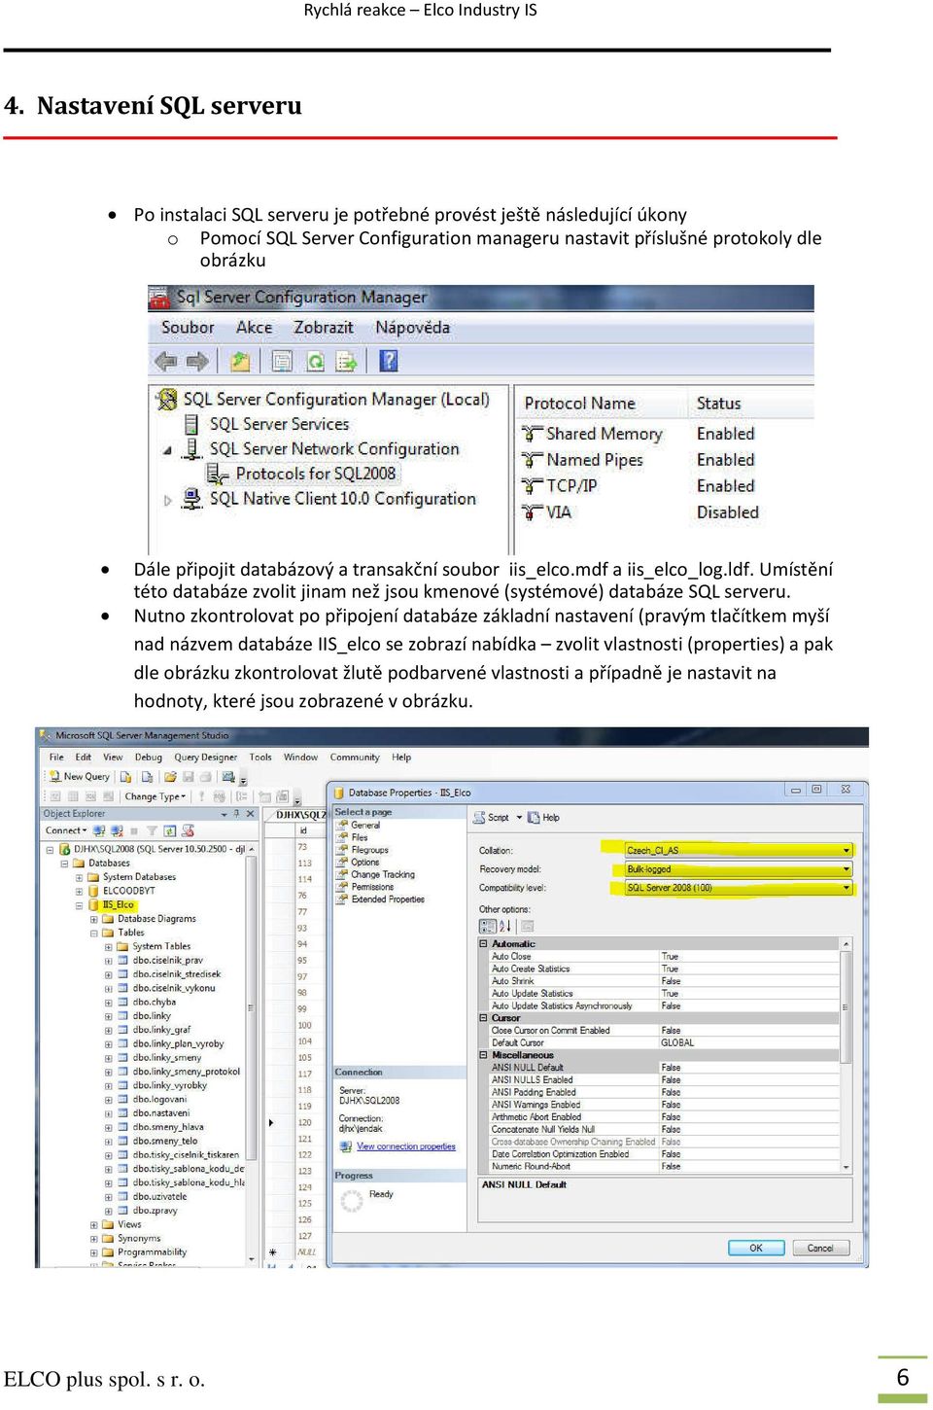This screenshot has width=933, height=1410.
Task: Click Auto Shrink value False
Action: point(671,981)
